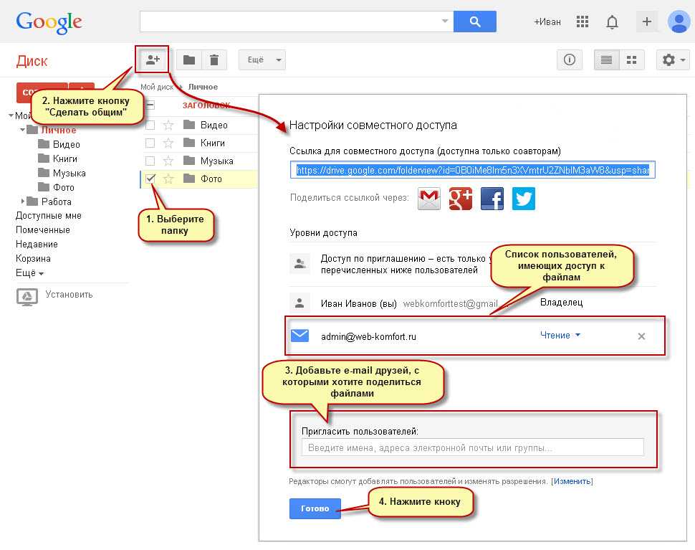Star the Музыка folder
The image size is (695, 550).
tap(168, 161)
